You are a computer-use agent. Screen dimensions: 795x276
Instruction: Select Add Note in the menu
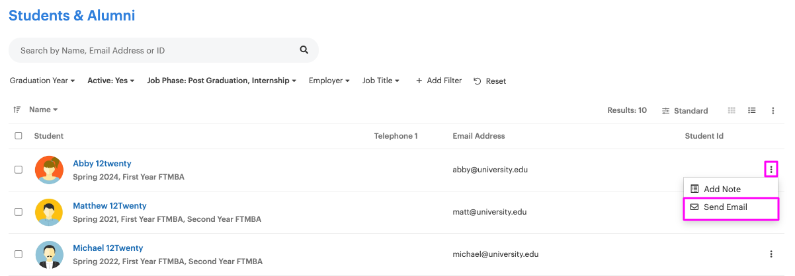click(722, 189)
